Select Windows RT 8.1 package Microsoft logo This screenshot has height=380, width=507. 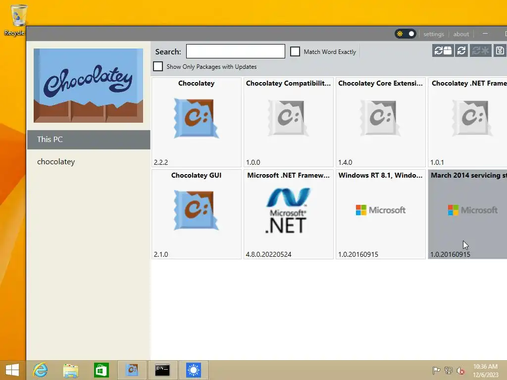click(x=381, y=210)
